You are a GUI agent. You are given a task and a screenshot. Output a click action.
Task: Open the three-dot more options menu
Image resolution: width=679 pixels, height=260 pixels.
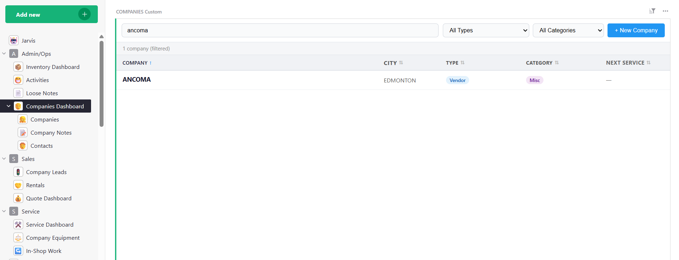pos(665,11)
